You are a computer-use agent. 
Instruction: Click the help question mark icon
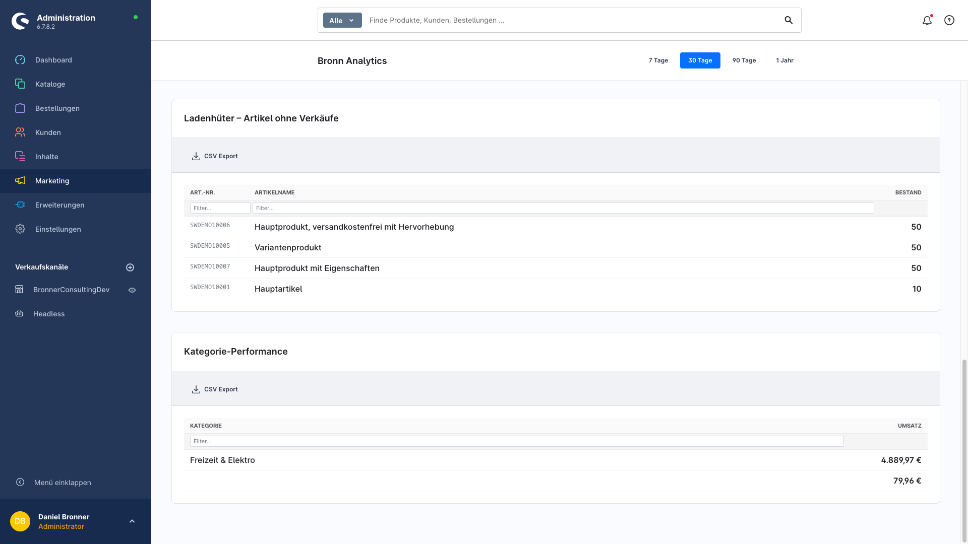pyautogui.click(x=949, y=20)
